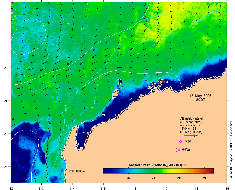Click the '0.5m/s (1kt 24h)' label

click(191, 132)
